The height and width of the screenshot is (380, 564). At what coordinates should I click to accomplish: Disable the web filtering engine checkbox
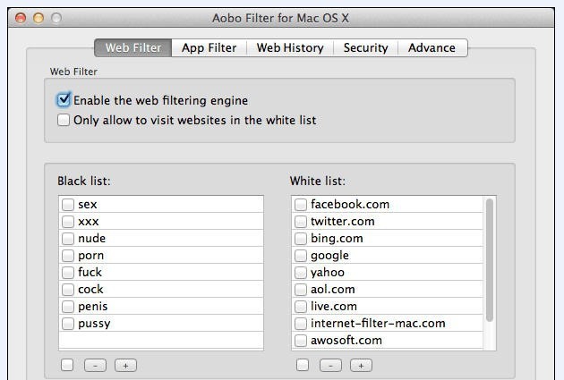pyautogui.click(x=64, y=100)
